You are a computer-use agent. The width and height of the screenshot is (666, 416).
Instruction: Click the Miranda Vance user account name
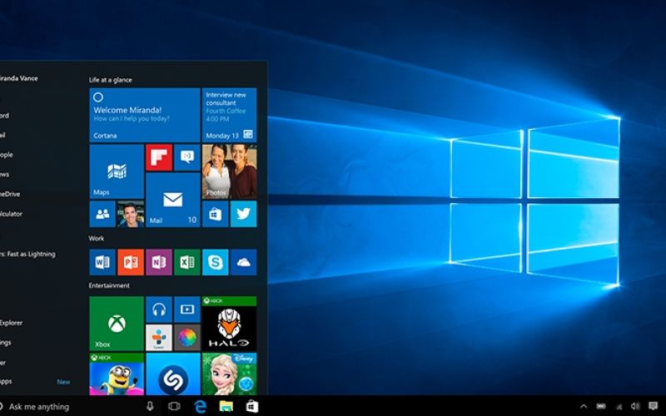coord(18,78)
